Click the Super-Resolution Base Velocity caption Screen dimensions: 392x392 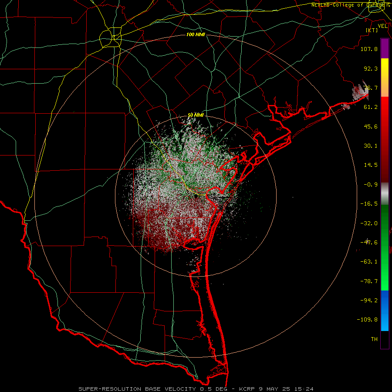coord(196,389)
